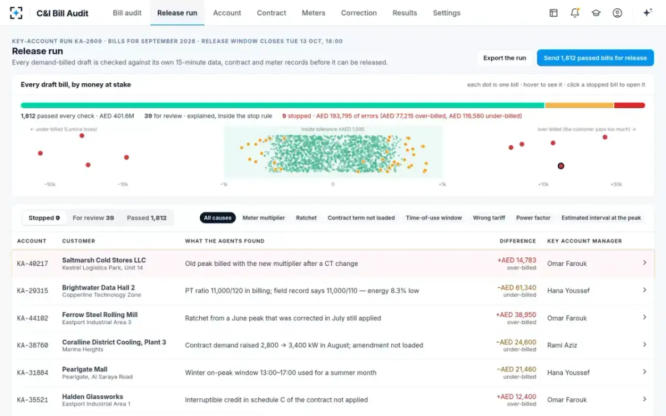Image resolution: width=666 pixels, height=416 pixels.
Task: Open the Meters tab
Action: point(314,13)
